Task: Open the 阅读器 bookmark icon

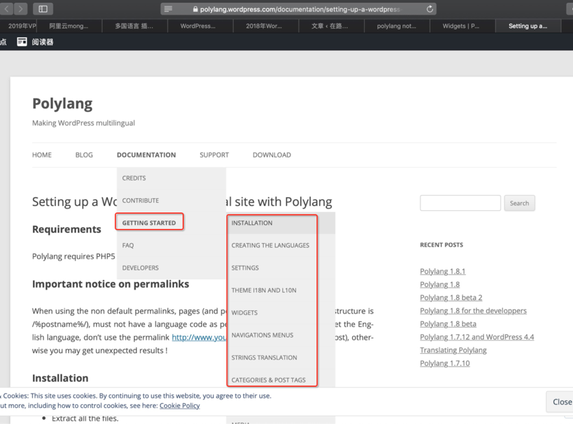Action: tap(22, 41)
